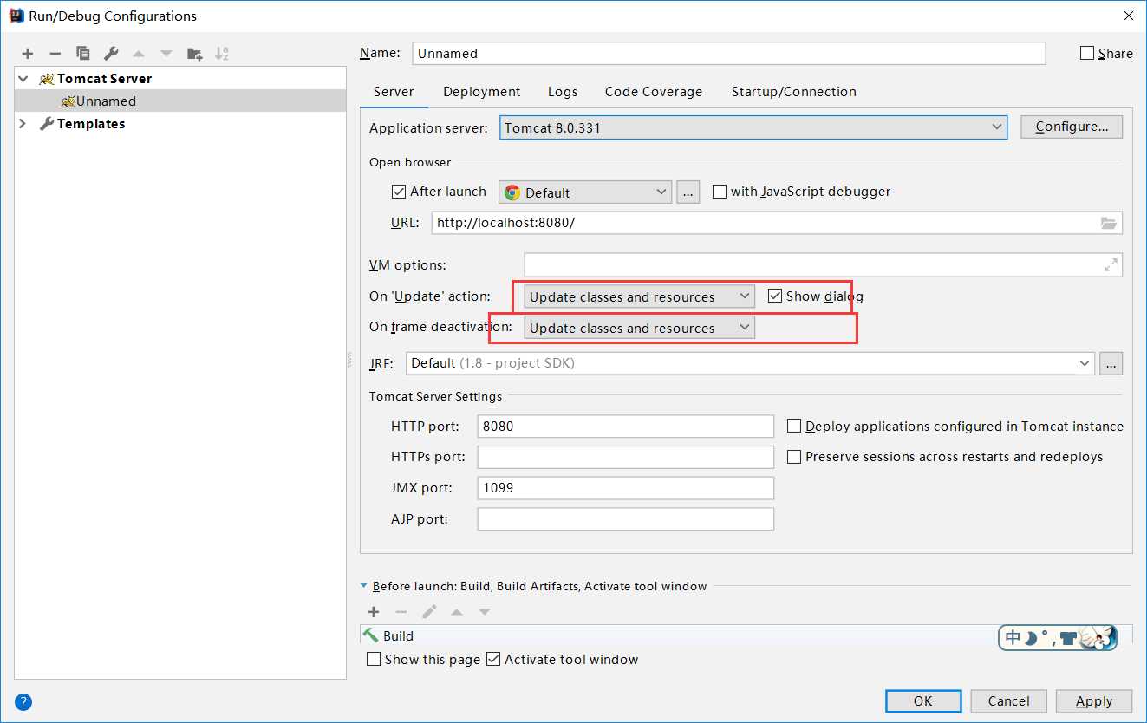
Task: Uncheck Show dialog checkbox
Action: pos(775,296)
